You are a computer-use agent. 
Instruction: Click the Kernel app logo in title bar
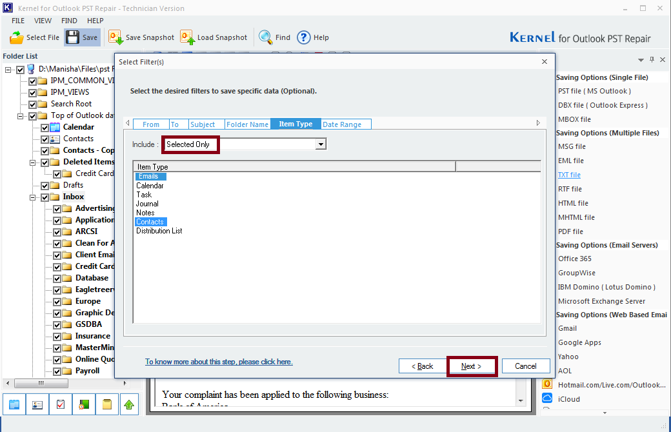tap(8, 8)
